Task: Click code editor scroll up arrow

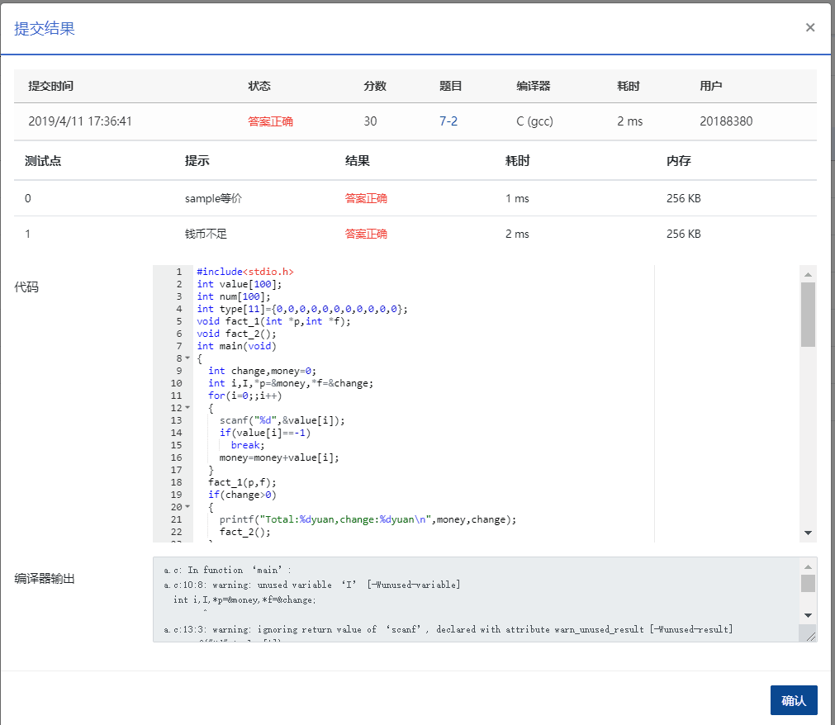Action: (808, 274)
